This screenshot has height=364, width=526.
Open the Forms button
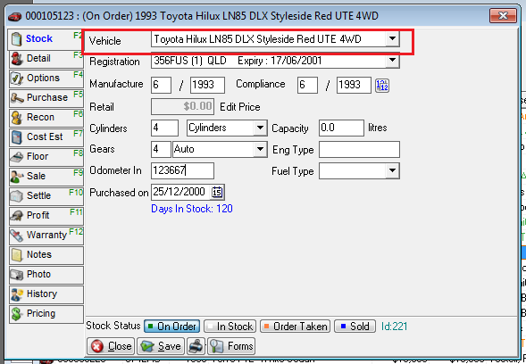[231, 346]
